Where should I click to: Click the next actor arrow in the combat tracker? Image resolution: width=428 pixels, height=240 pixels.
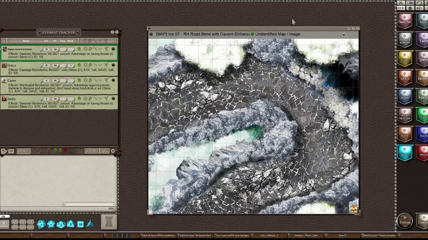click(x=4, y=151)
